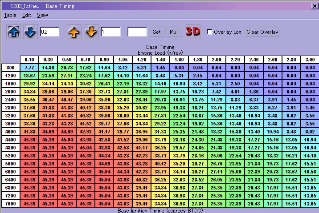Open the Table menu
319x213 pixels.
(x=10, y=15)
